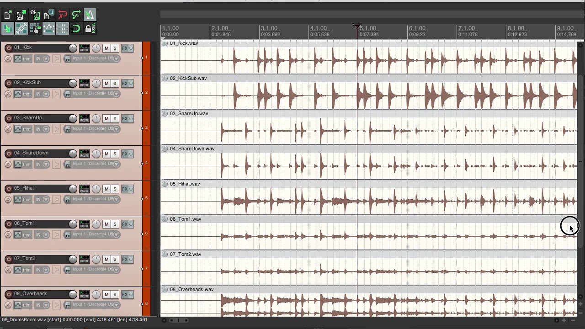This screenshot has width=585, height=329.
Task: Mute the 06_Tom1 track
Action: [106, 224]
